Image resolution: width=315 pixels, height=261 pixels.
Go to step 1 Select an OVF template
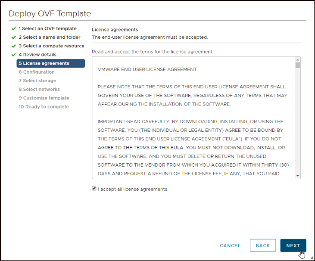pyautogui.click(x=47, y=29)
